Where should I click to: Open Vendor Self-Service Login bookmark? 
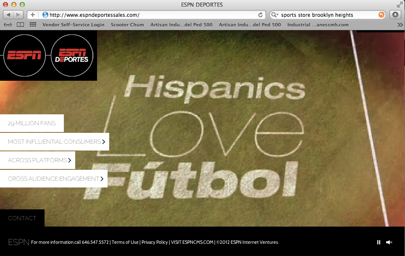coord(74,25)
